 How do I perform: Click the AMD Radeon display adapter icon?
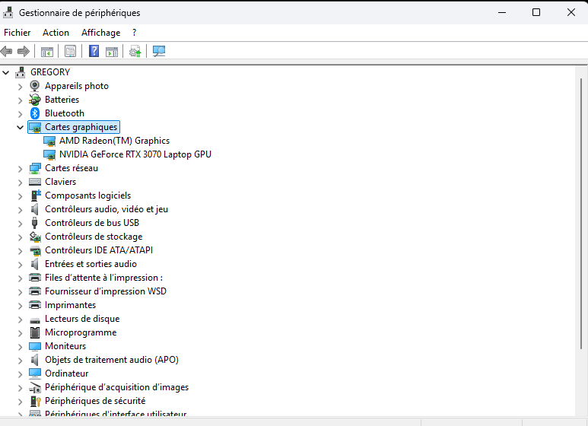[49, 141]
